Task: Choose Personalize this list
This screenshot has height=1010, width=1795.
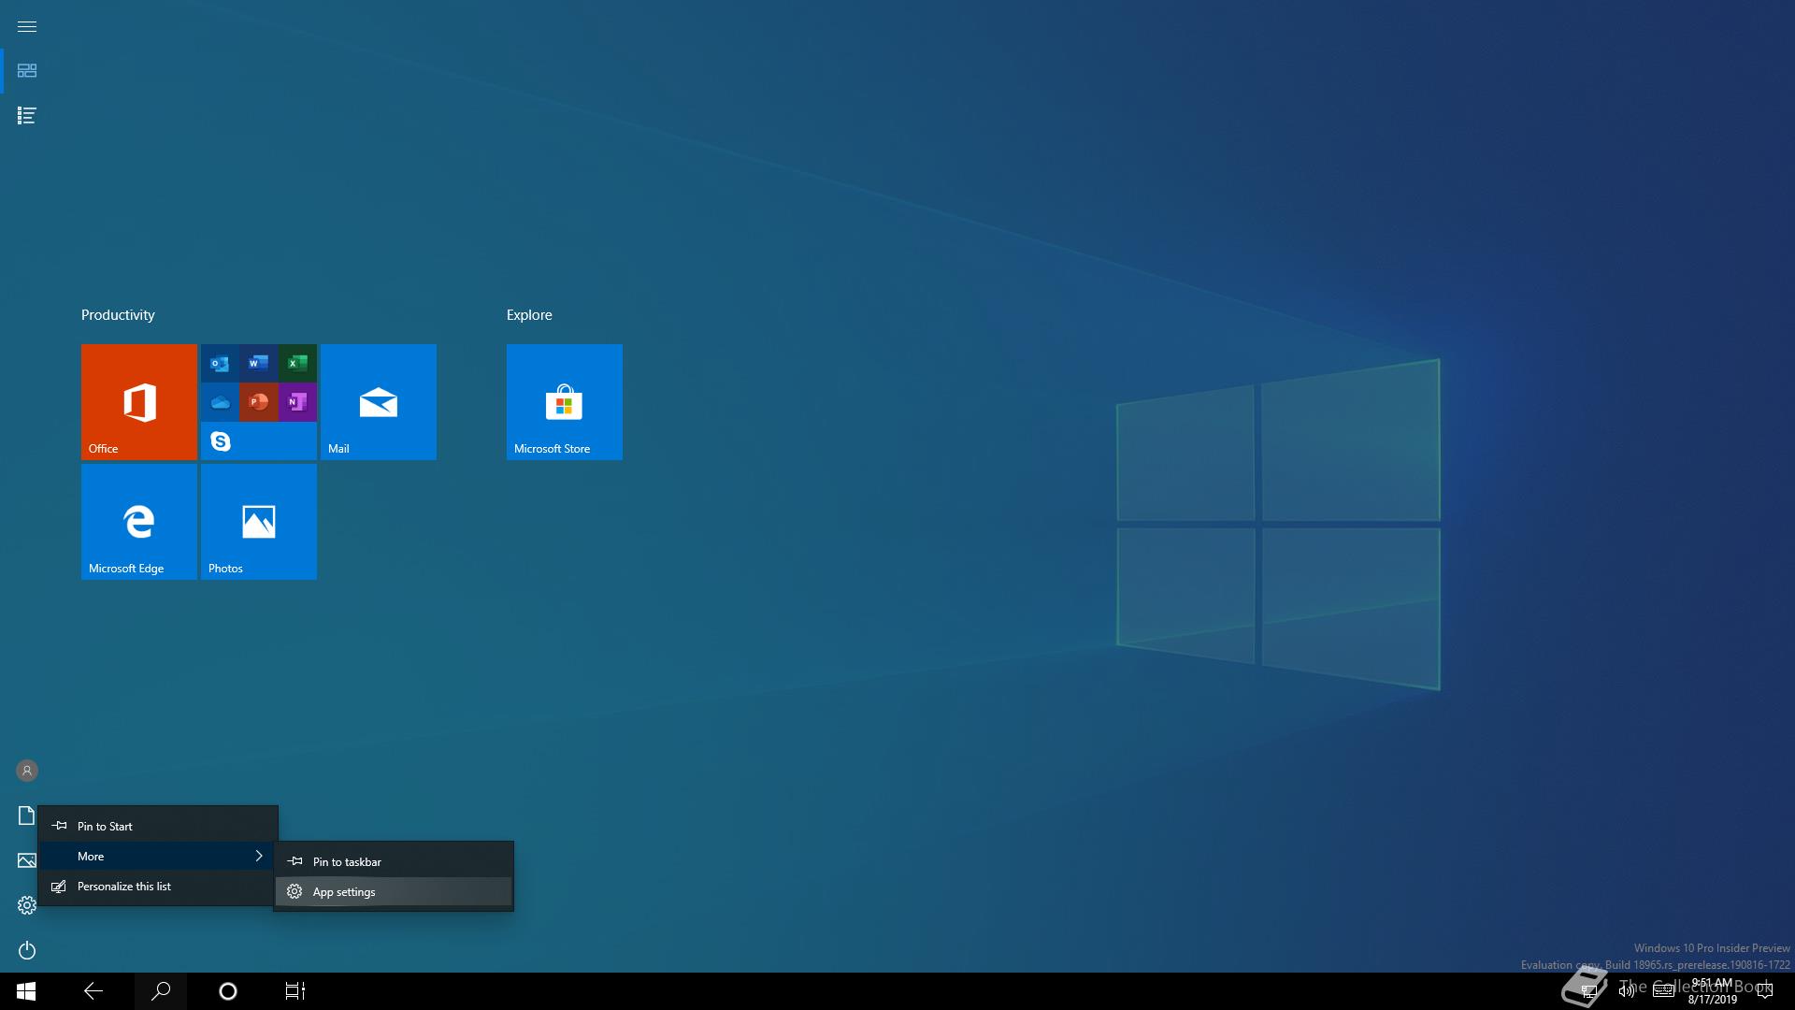Action: (158, 887)
